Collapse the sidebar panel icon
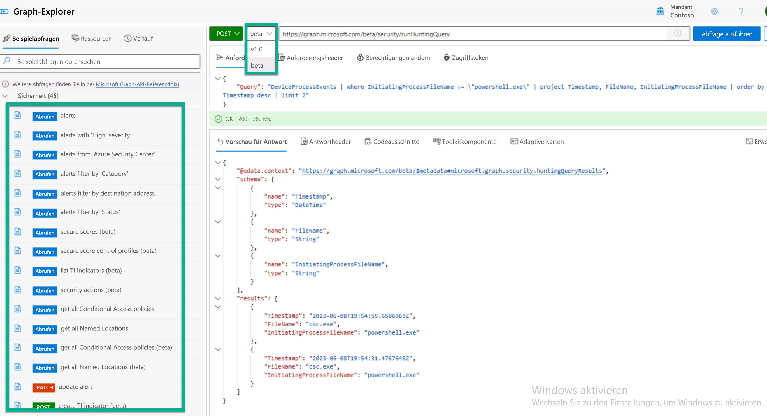This screenshot has height=416, width=767. point(4,11)
